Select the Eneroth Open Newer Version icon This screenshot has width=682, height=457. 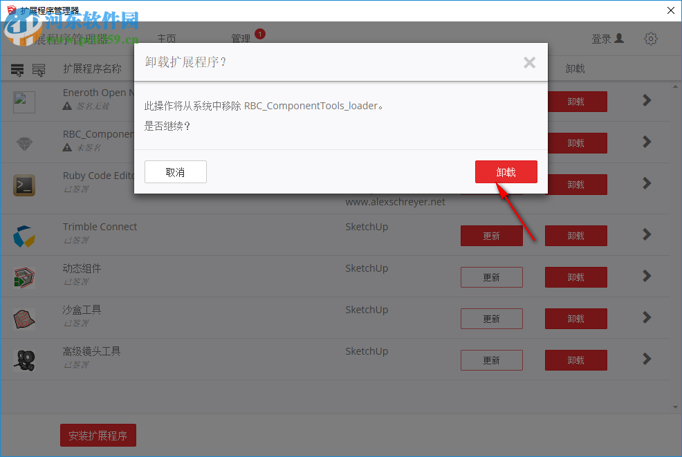[24, 101]
